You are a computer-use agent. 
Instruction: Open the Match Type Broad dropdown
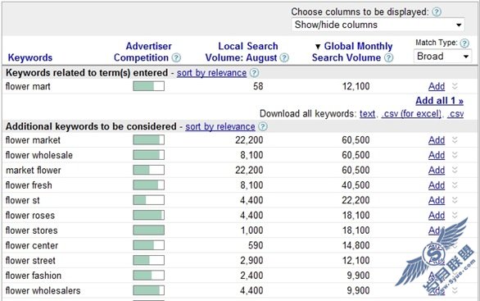point(442,57)
